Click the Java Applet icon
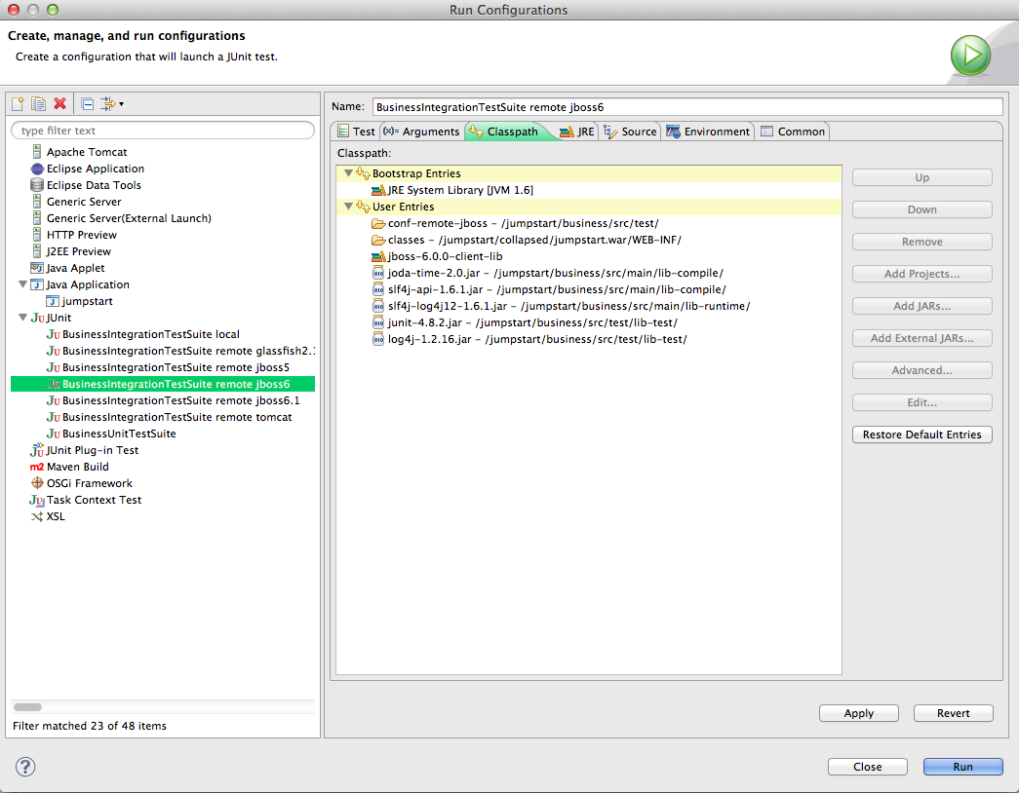The image size is (1019, 793). [37, 268]
